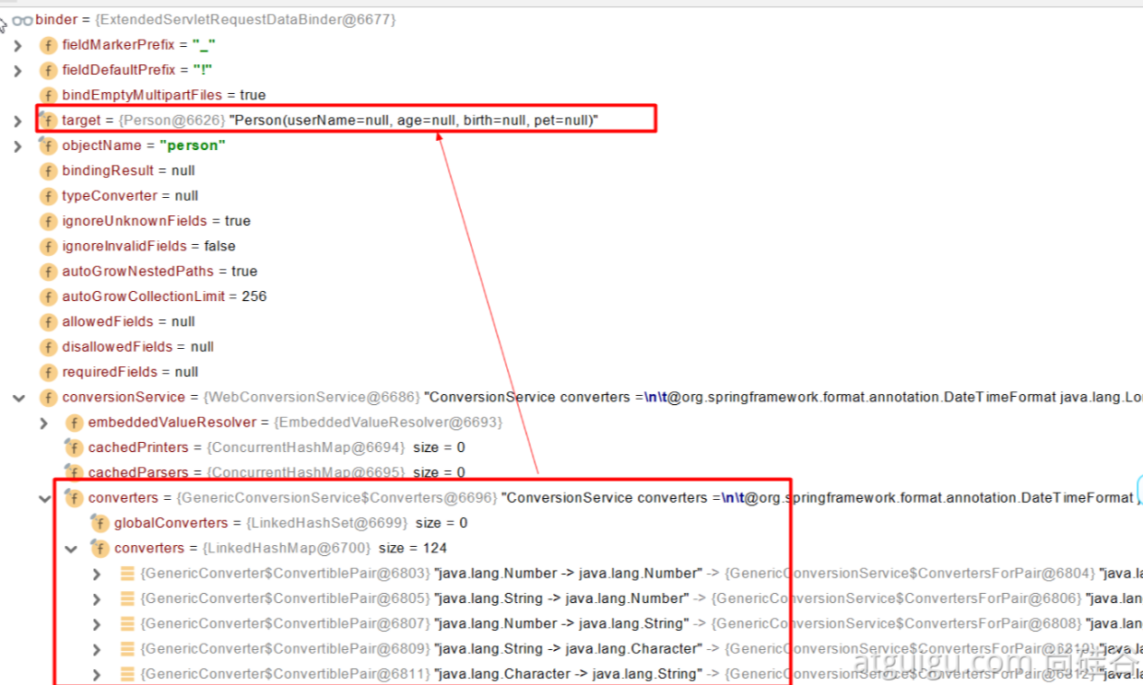Click the field icon of cachedPrinters
Image resolution: width=1143 pixels, height=685 pixels.
tap(74, 447)
